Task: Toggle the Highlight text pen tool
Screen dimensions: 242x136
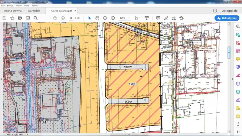Action: [166, 18]
